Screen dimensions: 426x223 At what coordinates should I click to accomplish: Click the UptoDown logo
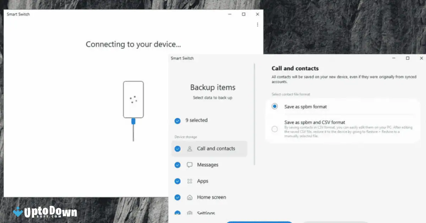click(x=43, y=212)
